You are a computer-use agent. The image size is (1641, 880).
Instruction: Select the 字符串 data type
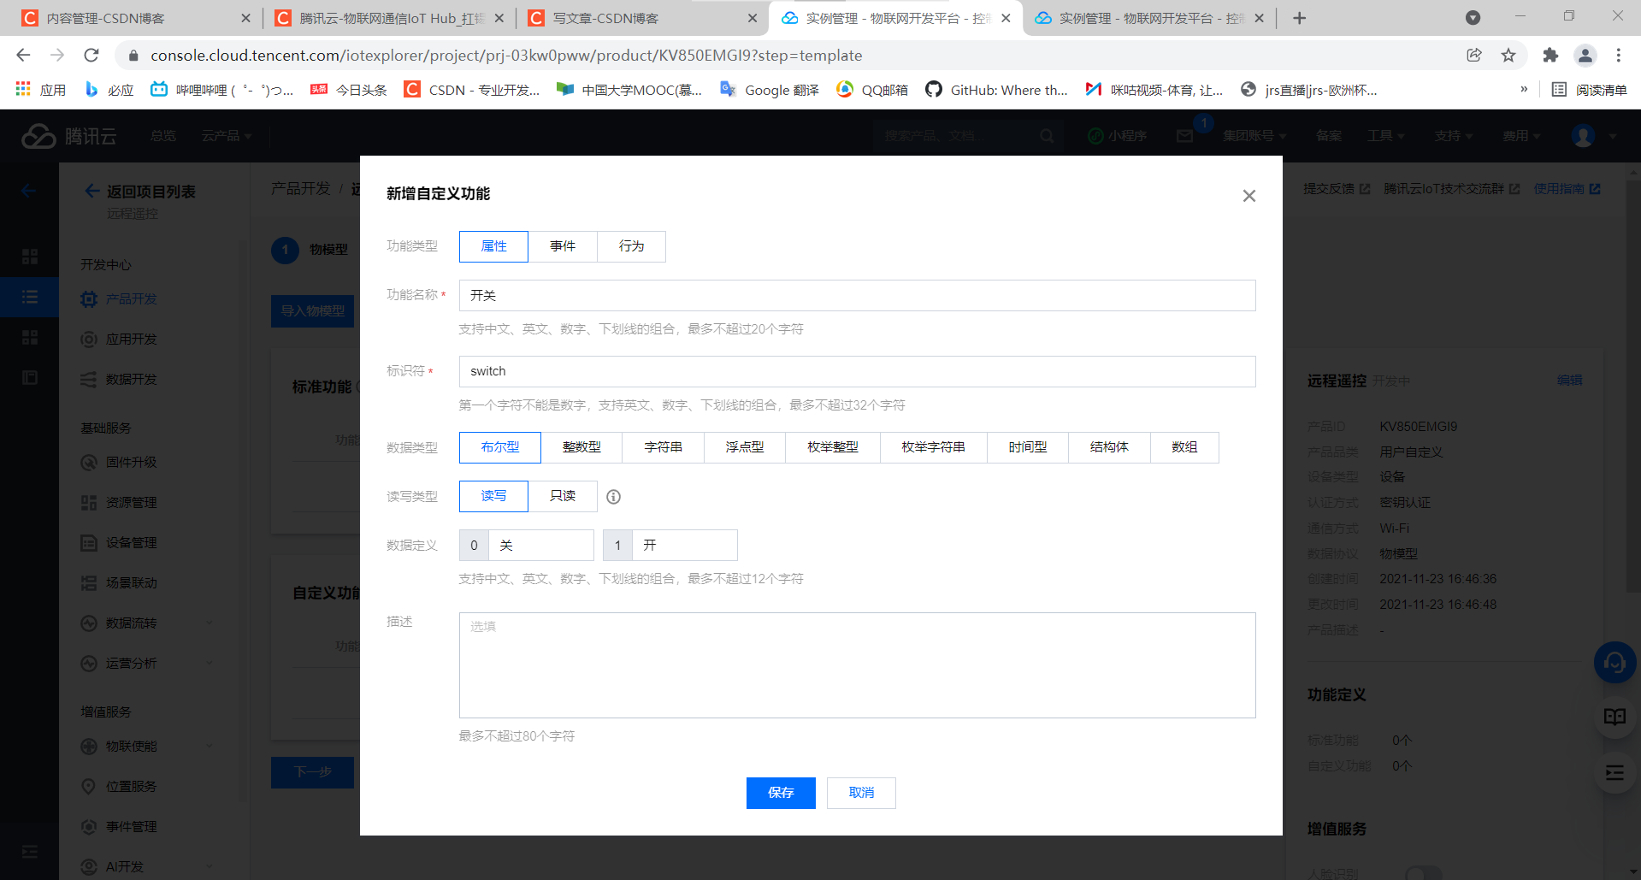click(663, 446)
